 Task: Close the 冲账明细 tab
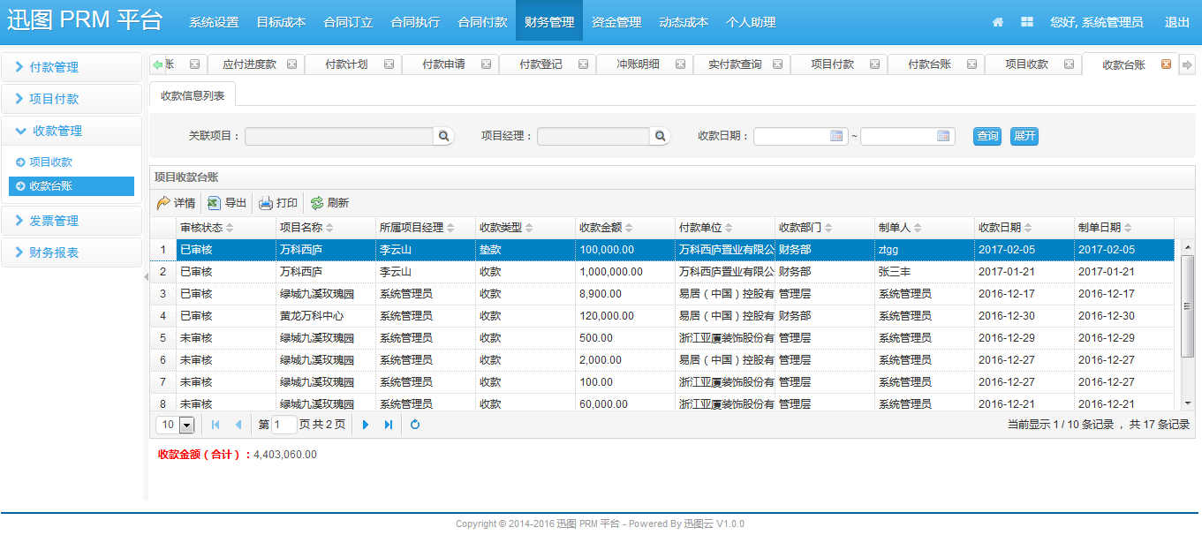pyautogui.click(x=680, y=64)
